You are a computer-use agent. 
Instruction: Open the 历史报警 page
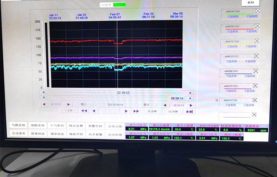95,134
